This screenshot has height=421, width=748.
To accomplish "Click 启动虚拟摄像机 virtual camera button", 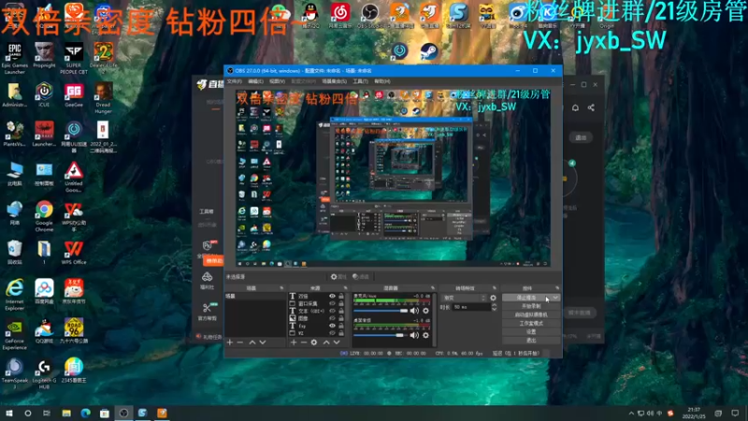I will coord(531,314).
